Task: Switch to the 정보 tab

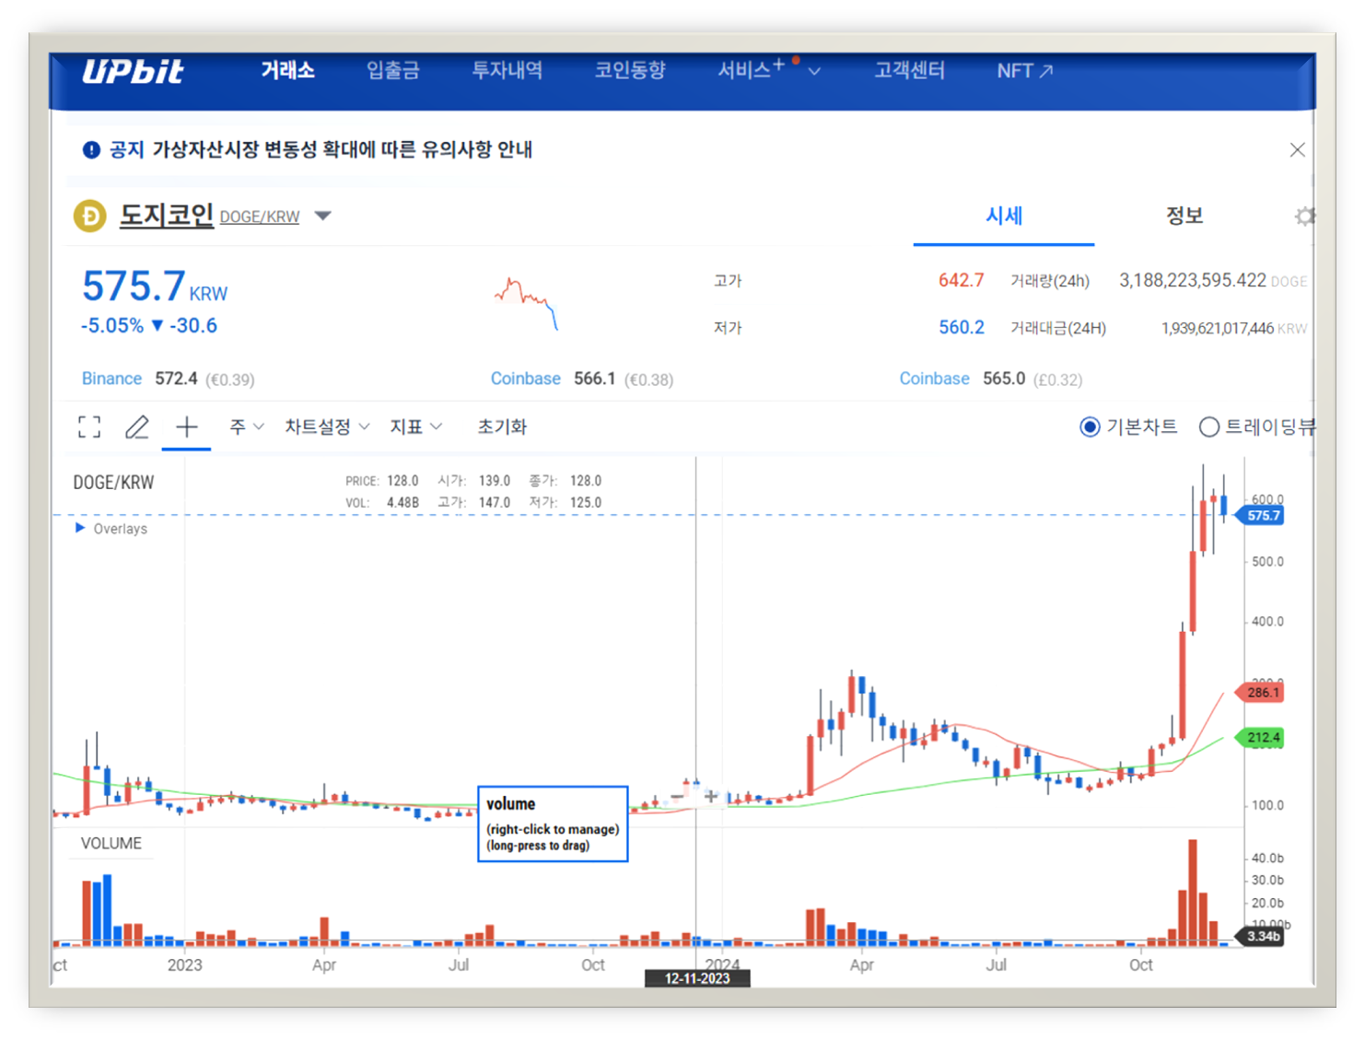Action: (x=1184, y=216)
